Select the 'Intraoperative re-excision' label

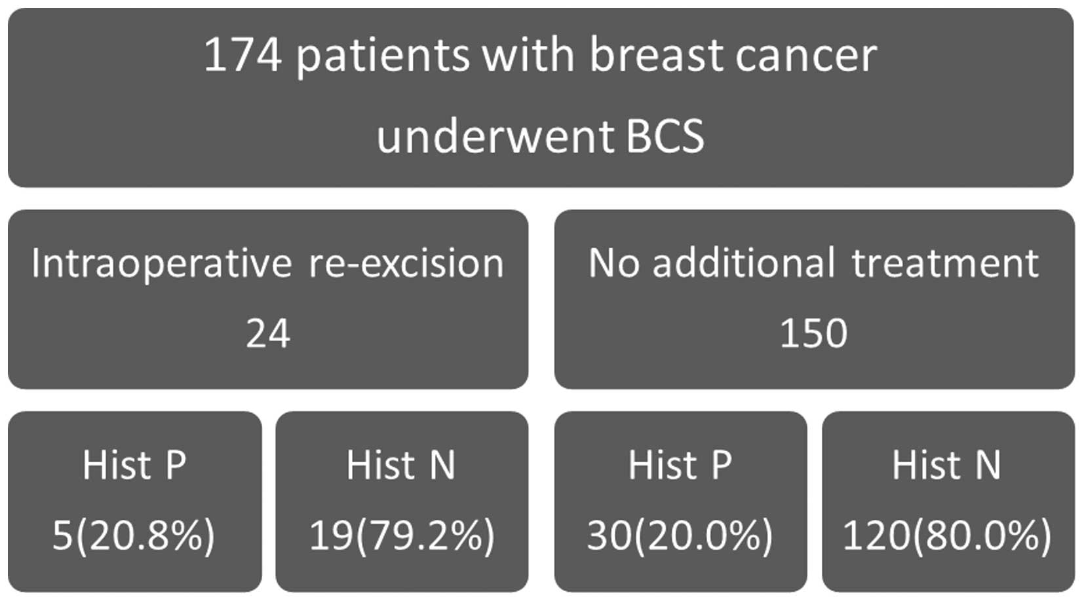click(x=267, y=264)
